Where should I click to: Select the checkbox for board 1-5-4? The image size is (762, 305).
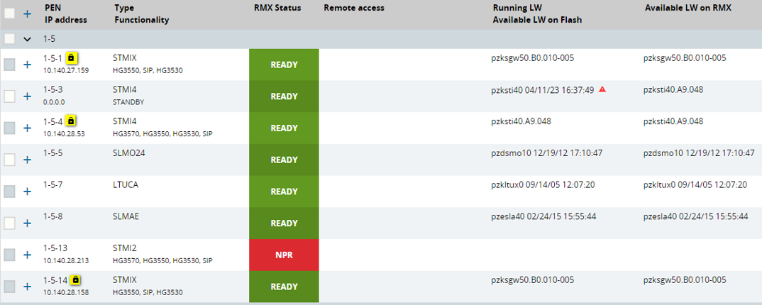(x=9, y=128)
